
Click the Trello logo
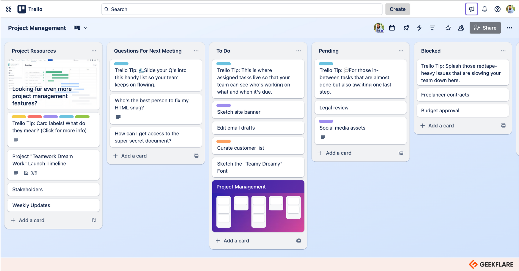pyautogui.click(x=30, y=9)
